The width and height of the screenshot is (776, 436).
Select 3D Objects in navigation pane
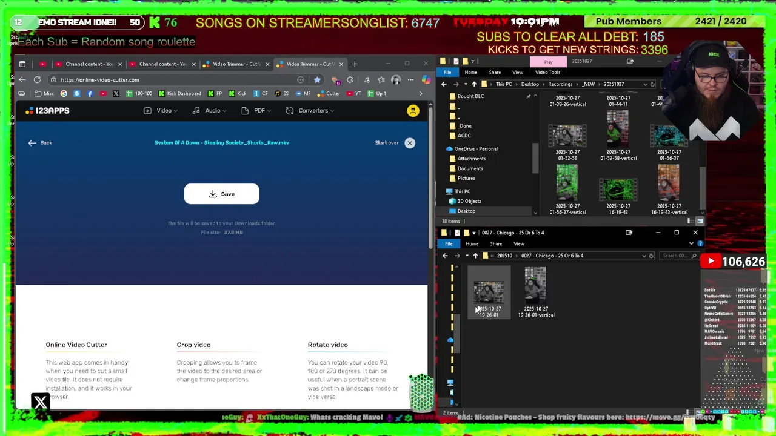[465, 201]
